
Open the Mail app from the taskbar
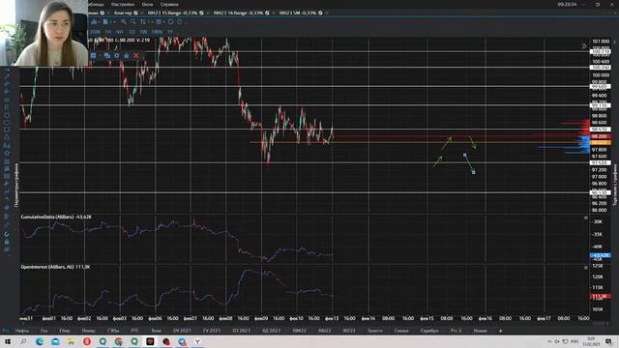point(55,341)
